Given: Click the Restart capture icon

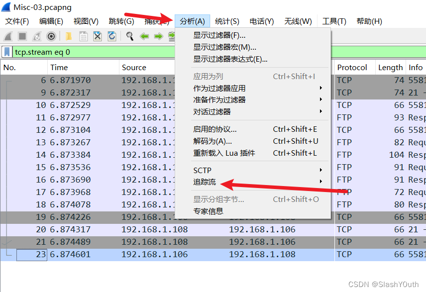Looking at the screenshot, I should (x=37, y=36).
